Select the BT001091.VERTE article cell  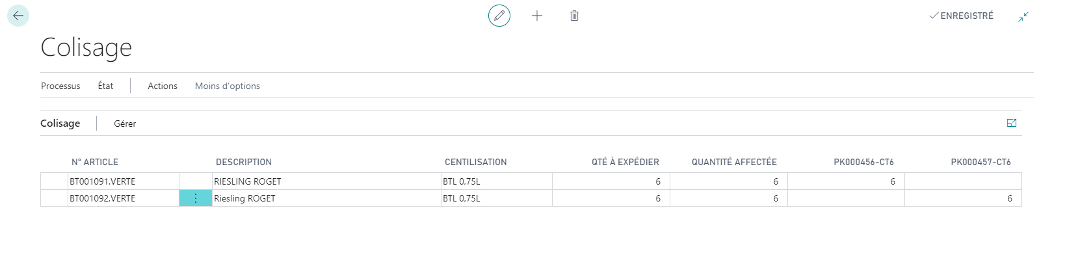(x=122, y=181)
